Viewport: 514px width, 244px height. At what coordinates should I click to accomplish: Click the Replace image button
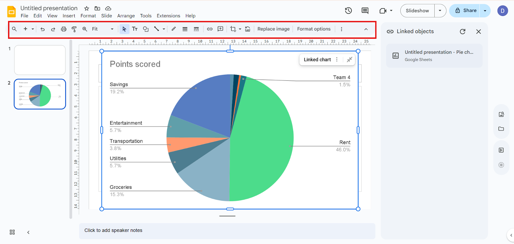[273, 29]
